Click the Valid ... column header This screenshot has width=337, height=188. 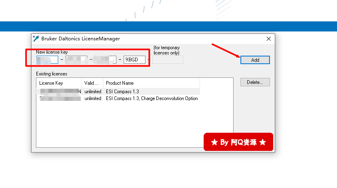pos(93,83)
